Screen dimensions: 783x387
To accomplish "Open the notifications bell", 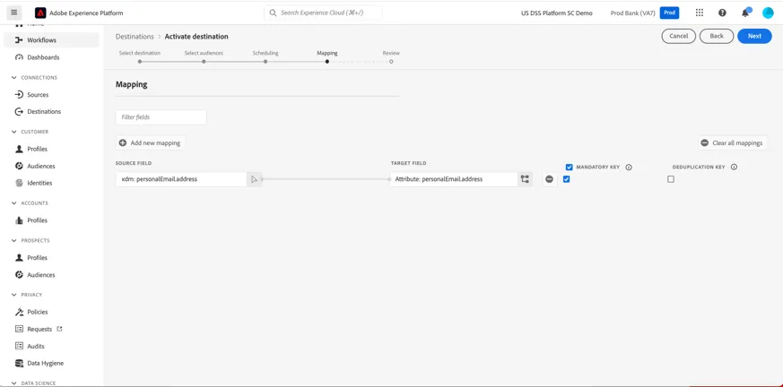I will click(745, 13).
